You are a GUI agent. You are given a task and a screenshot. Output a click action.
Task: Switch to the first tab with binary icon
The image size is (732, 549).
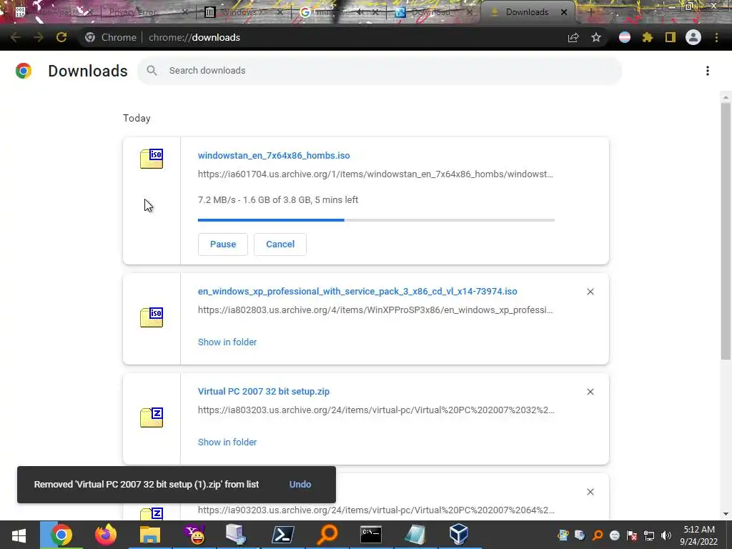pos(51,12)
